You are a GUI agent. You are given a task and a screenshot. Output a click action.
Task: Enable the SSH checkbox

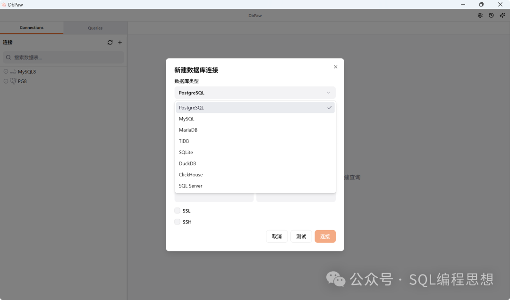[x=177, y=222]
